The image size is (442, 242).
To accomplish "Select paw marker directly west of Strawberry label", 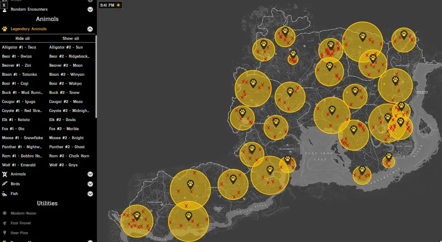I will [x=242, y=112].
